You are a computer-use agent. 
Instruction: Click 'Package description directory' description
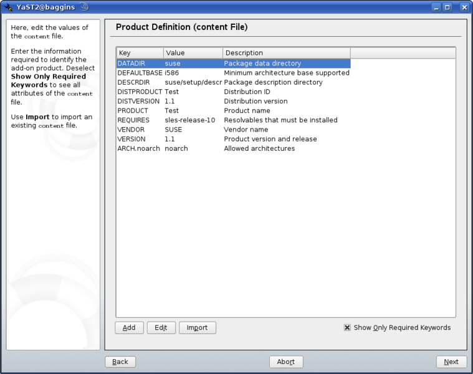[x=273, y=82]
